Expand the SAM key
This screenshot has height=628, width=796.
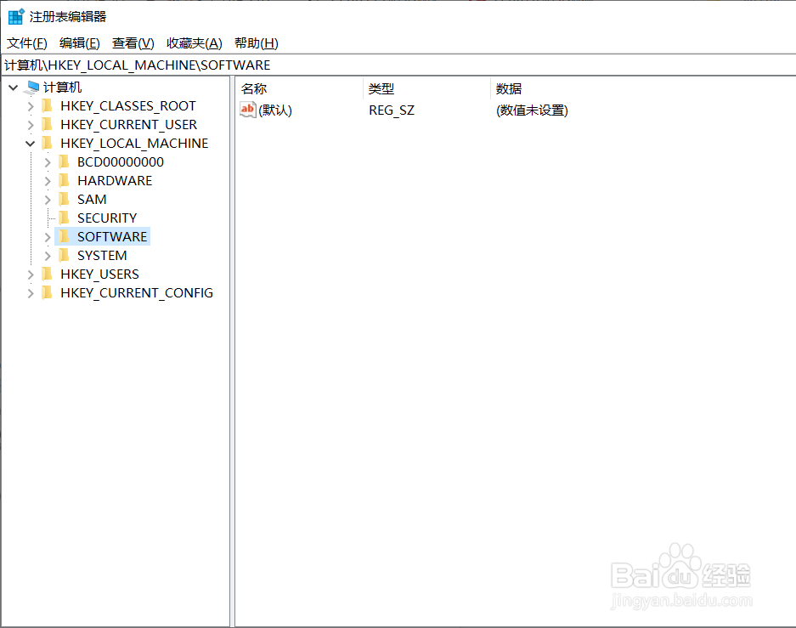[x=48, y=200]
